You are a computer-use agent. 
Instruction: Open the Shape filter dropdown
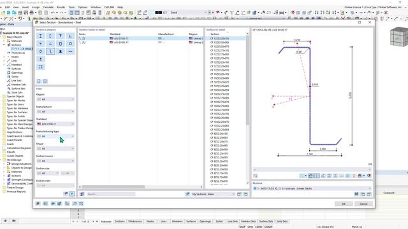[55, 148]
